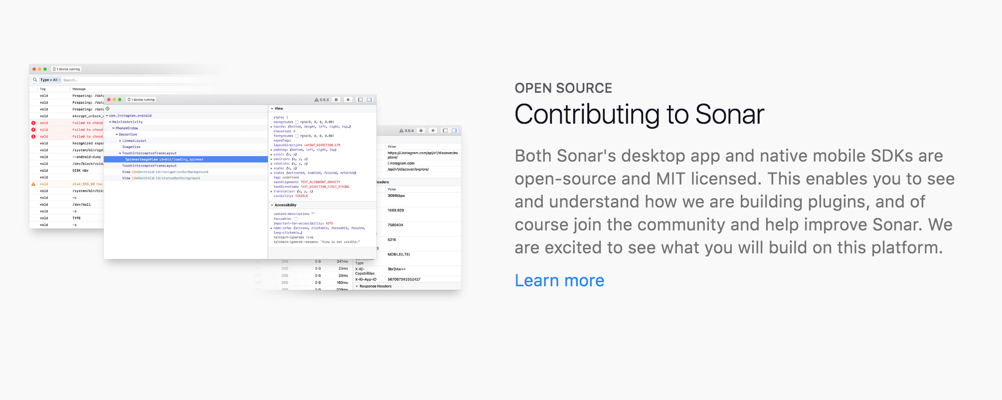Switch to the 1 device running tab
Viewport: 1002px width, 400px height.
coord(141,99)
